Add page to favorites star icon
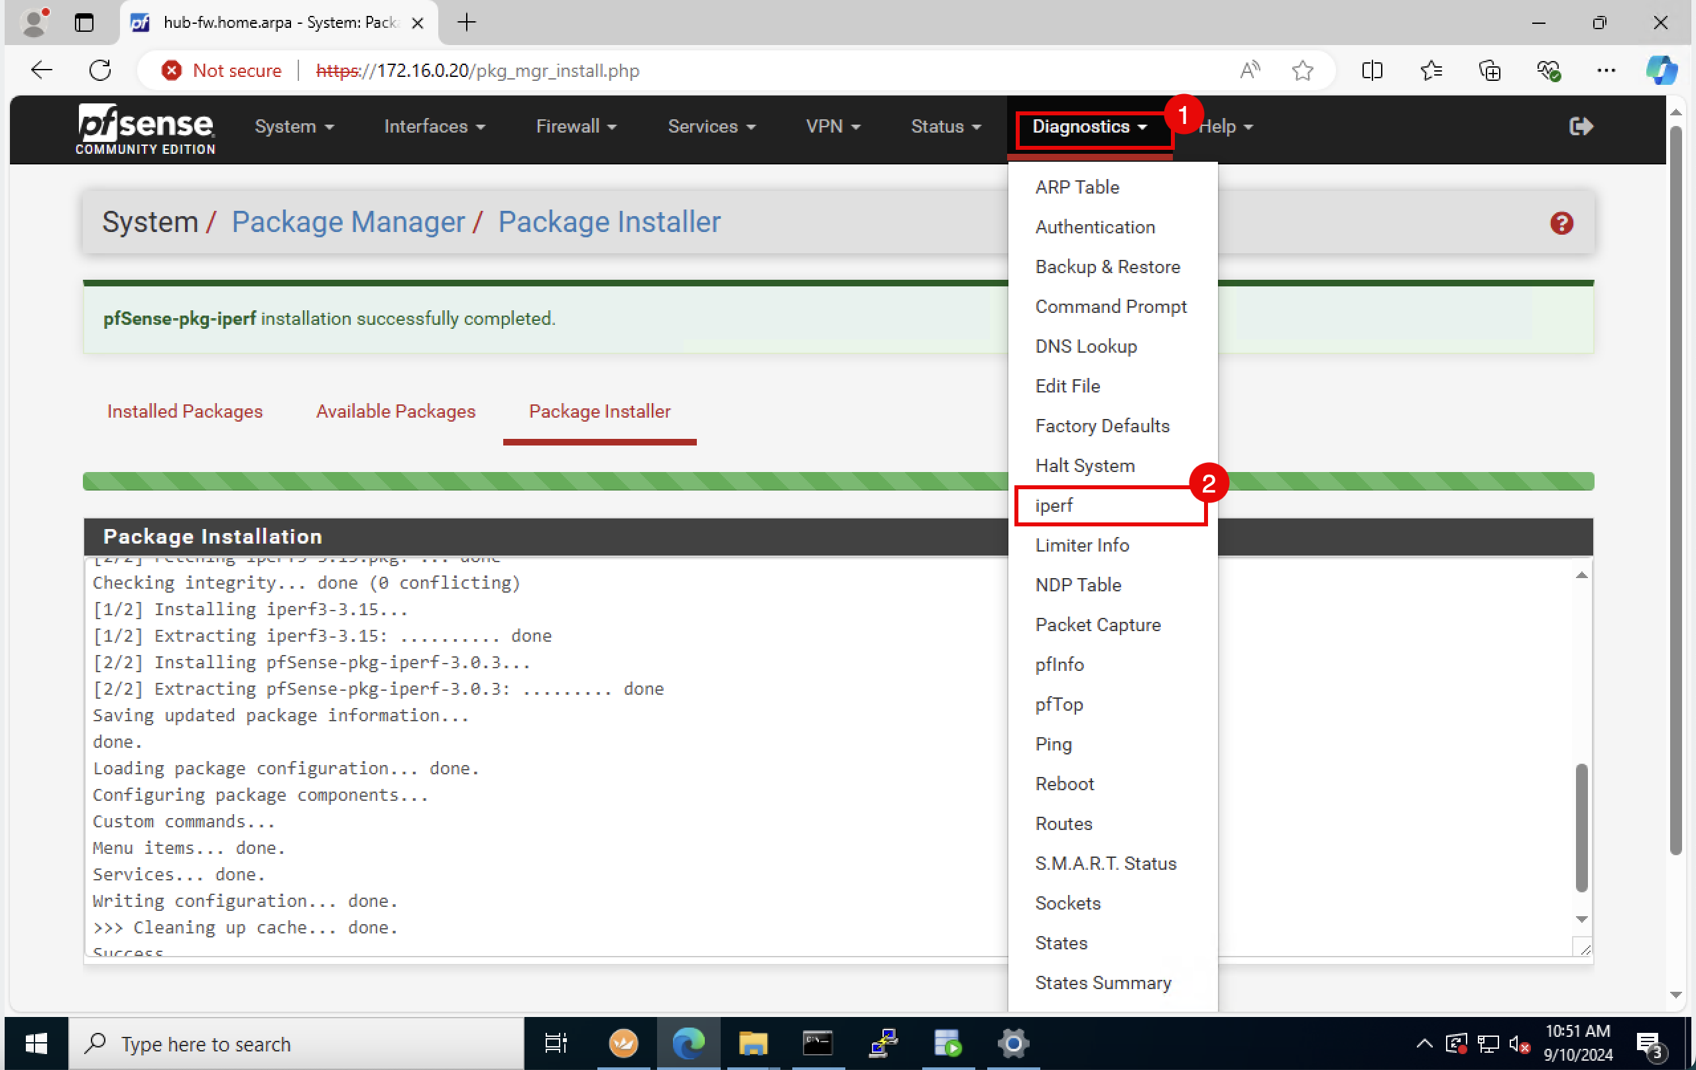Screen dimensions: 1696x1070 coord(1302,70)
